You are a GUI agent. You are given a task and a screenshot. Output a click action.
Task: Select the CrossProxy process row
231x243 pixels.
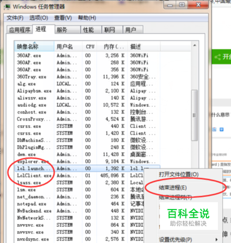(x=87, y=119)
